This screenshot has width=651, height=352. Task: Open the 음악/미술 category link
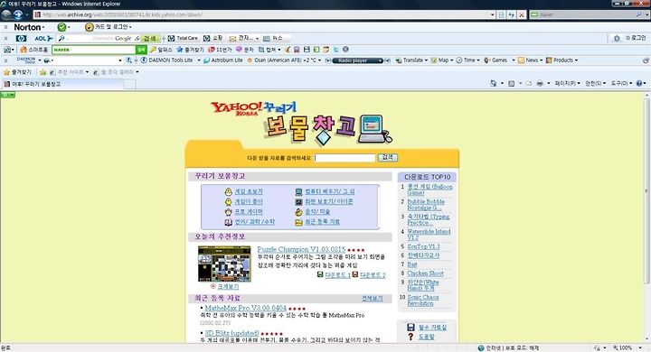point(317,211)
